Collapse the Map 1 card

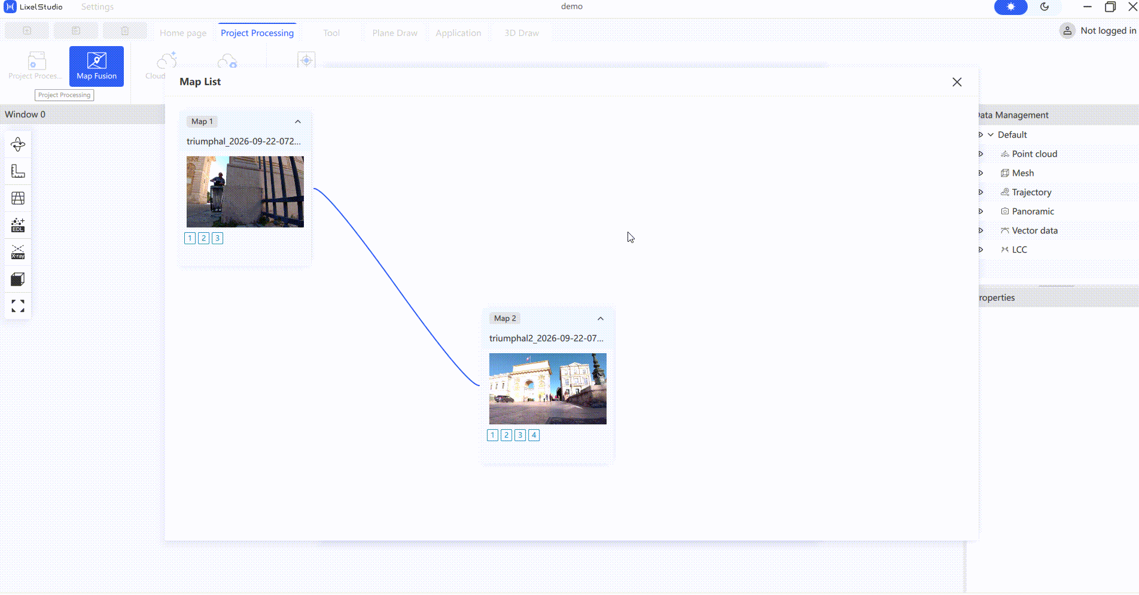tap(298, 122)
